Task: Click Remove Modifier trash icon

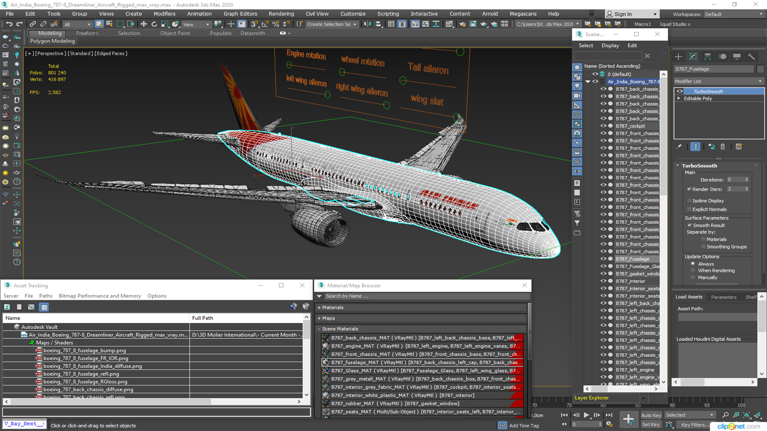Action: click(723, 147)
